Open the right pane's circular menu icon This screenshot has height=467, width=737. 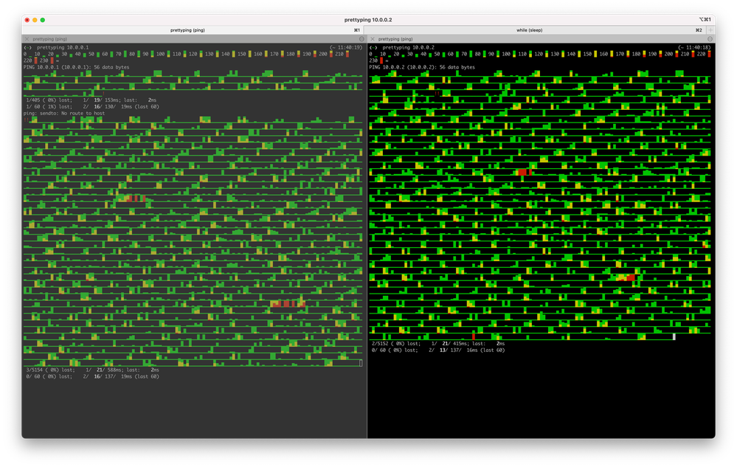point(710,39)
